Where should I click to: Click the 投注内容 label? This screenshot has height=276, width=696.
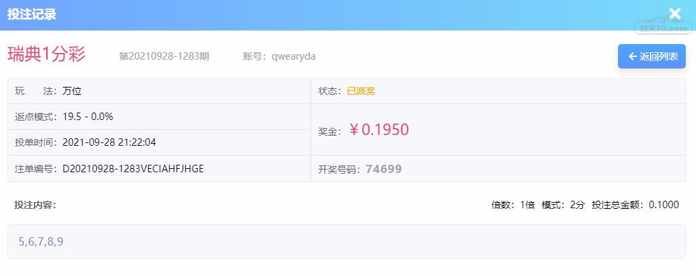(x=35, y=205)
